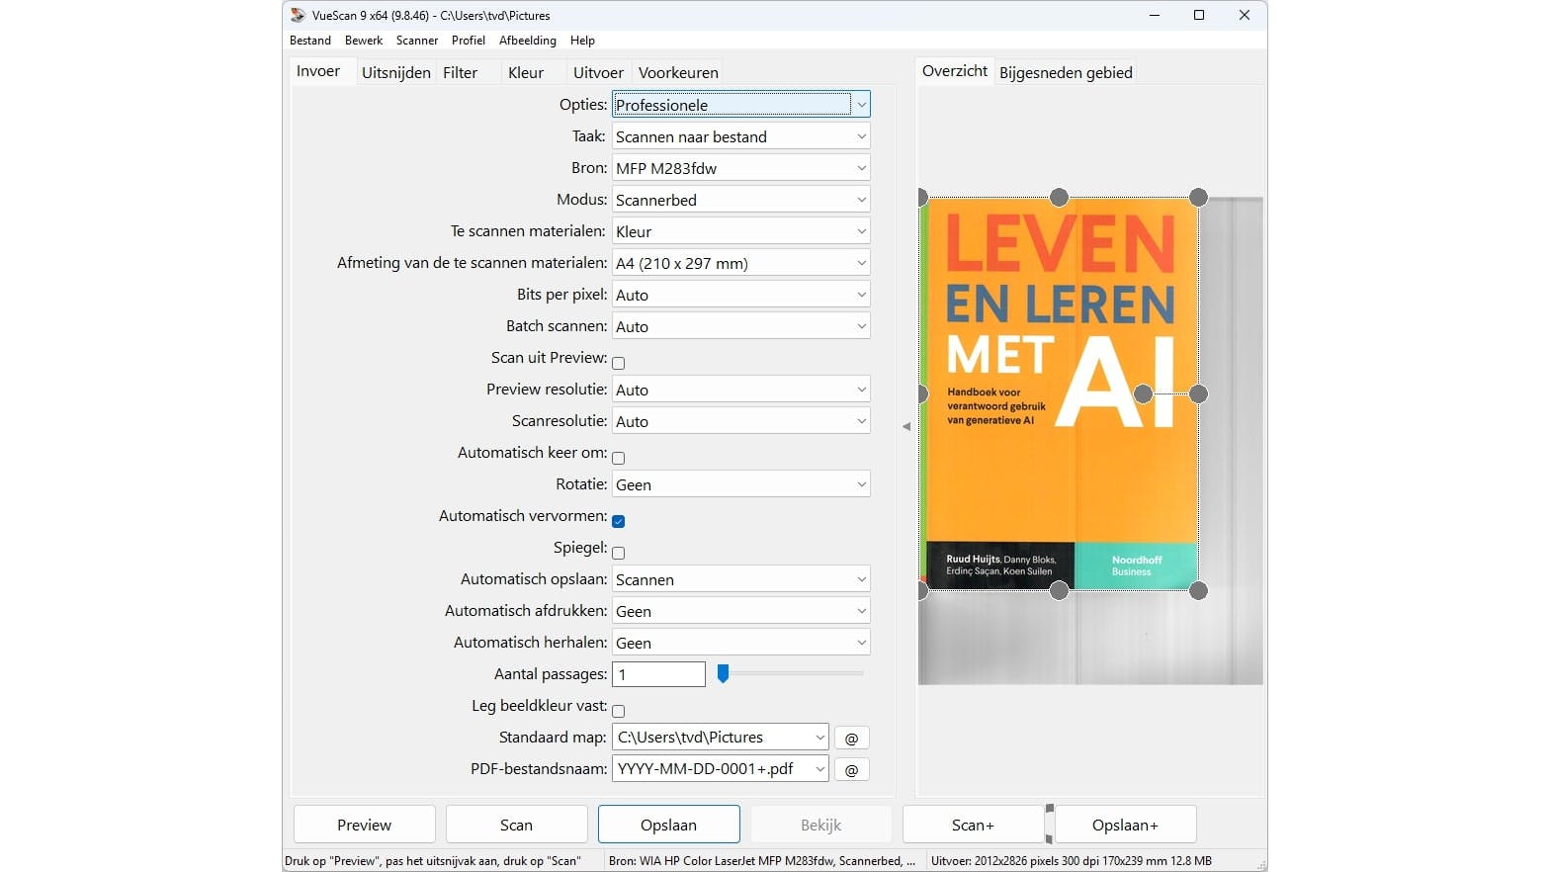Open the Bits per pixel dropdown
The image size is (1550, 872).
[x=741, y=295]
